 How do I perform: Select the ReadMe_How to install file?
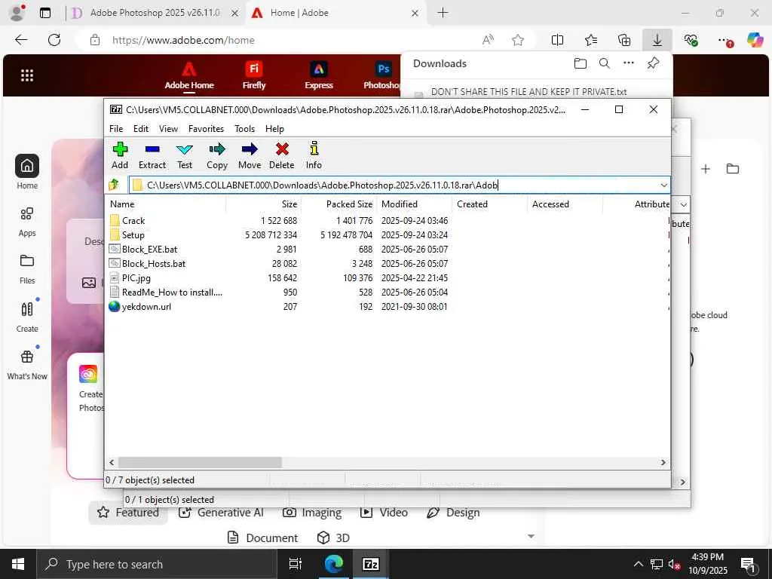172,292
